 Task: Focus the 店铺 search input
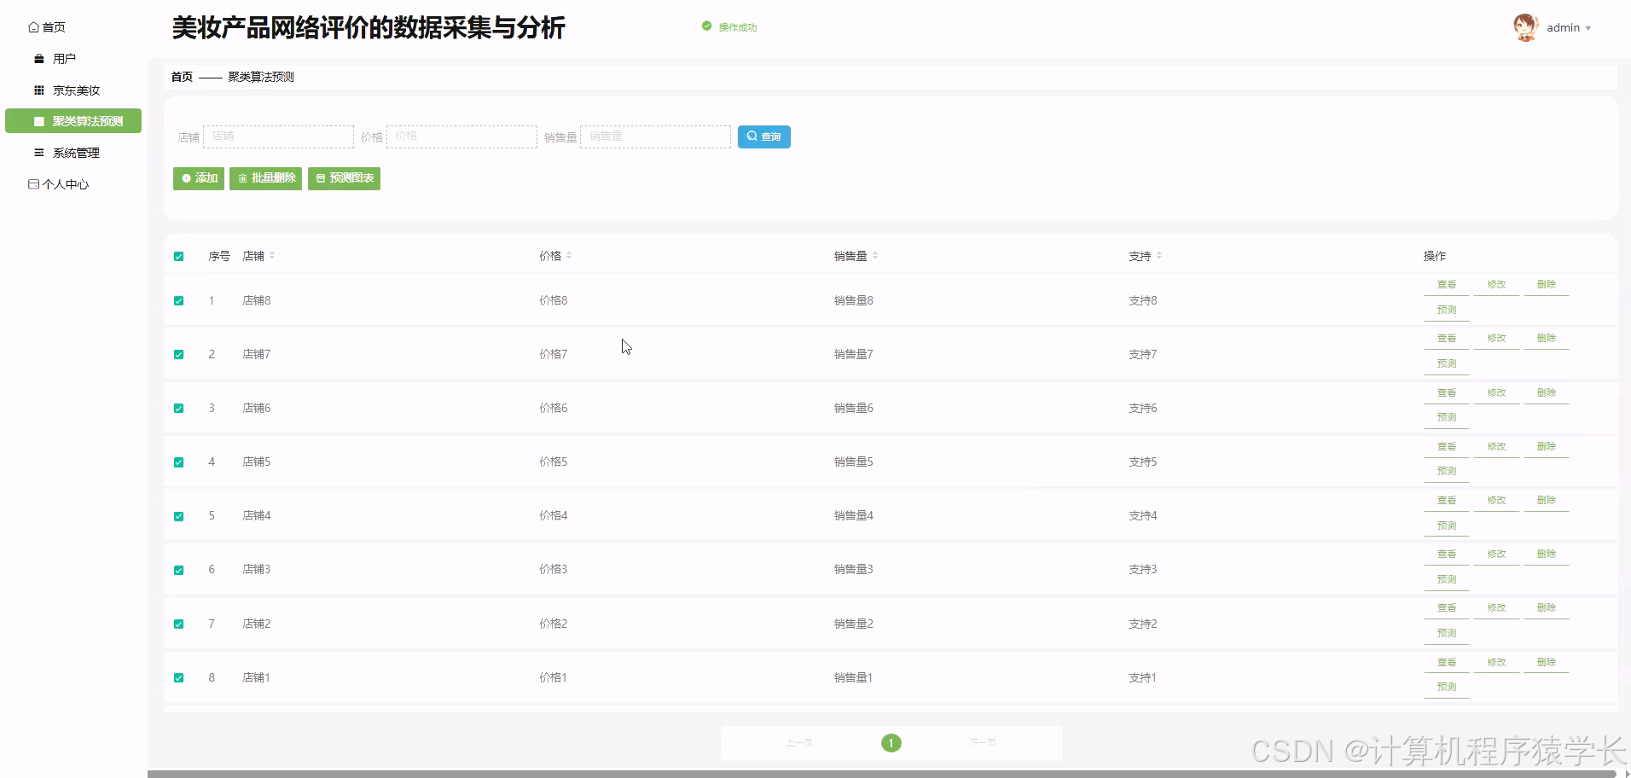click(x=278, y=136)
